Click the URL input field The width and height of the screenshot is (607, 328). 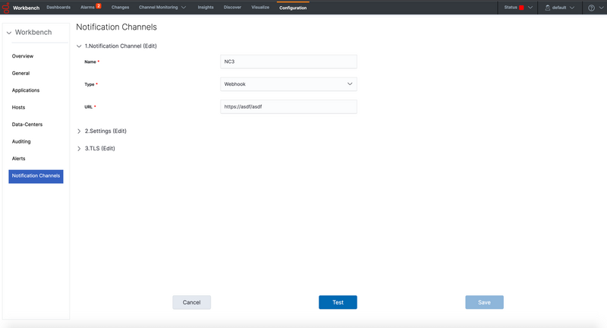[x=288, y=107]
